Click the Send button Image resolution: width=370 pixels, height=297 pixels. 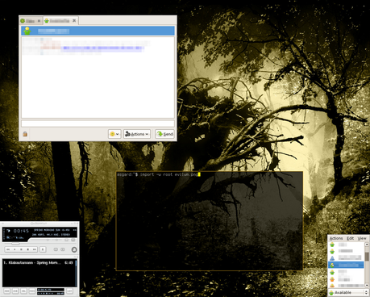pyautogui.click(x=164, y=134)
